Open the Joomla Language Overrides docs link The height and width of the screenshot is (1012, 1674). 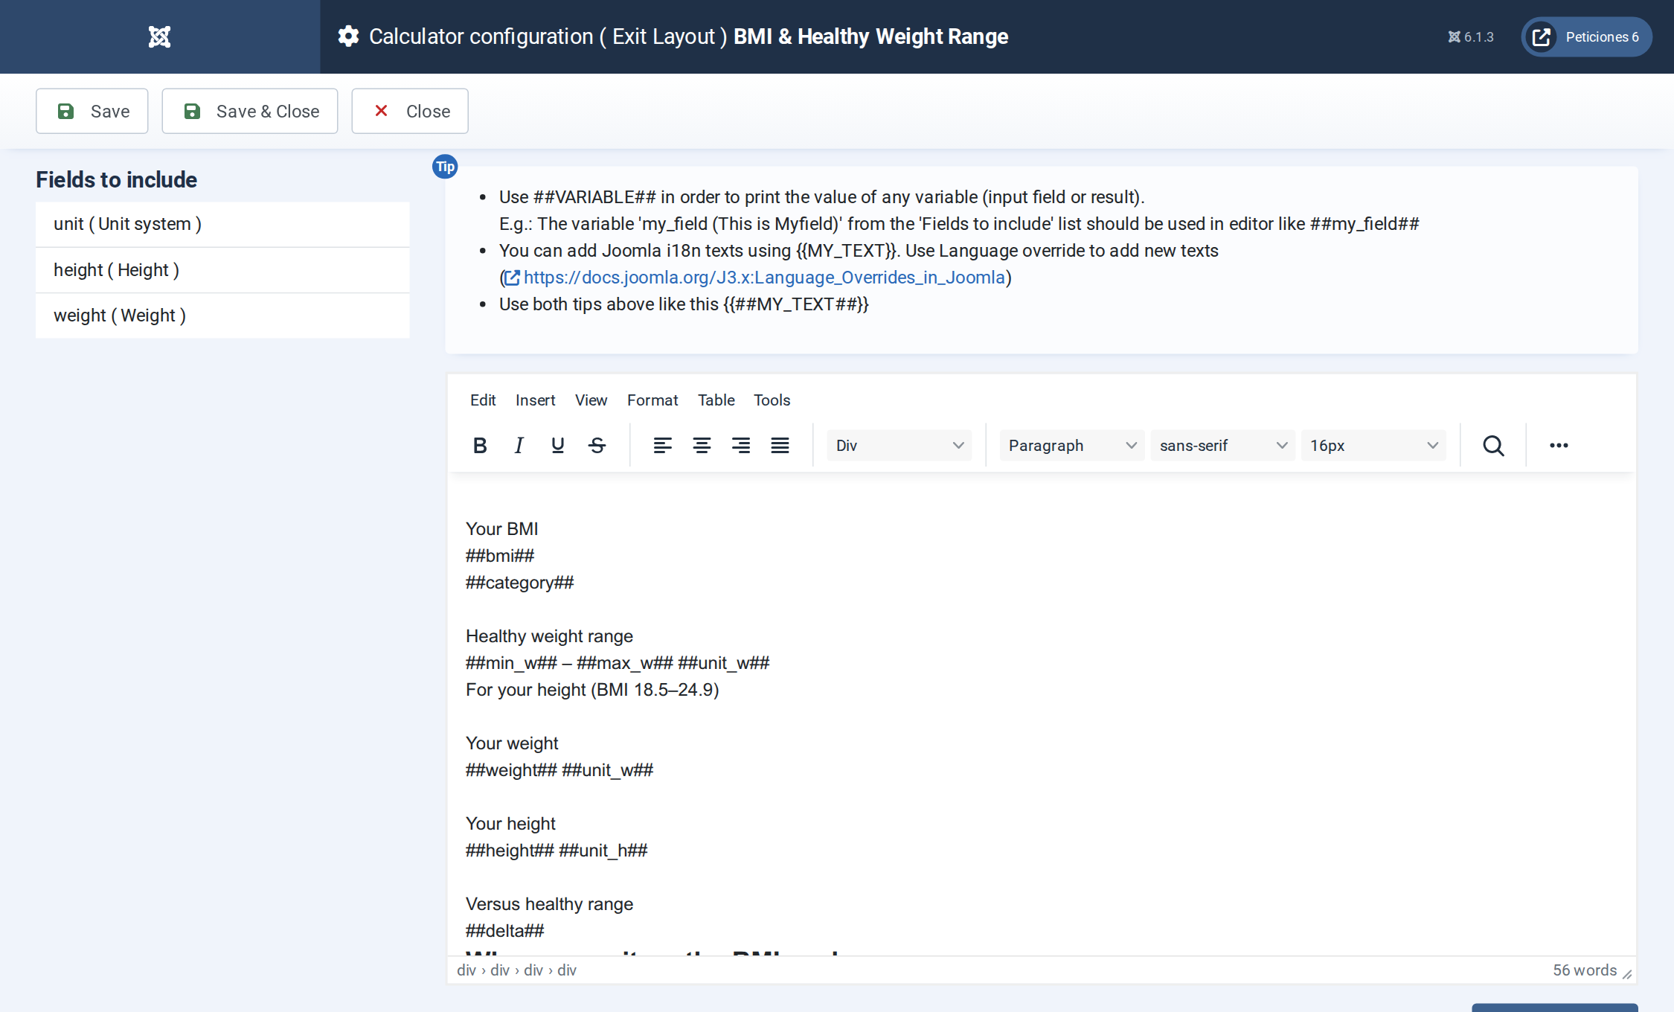(x=764, y=277)
